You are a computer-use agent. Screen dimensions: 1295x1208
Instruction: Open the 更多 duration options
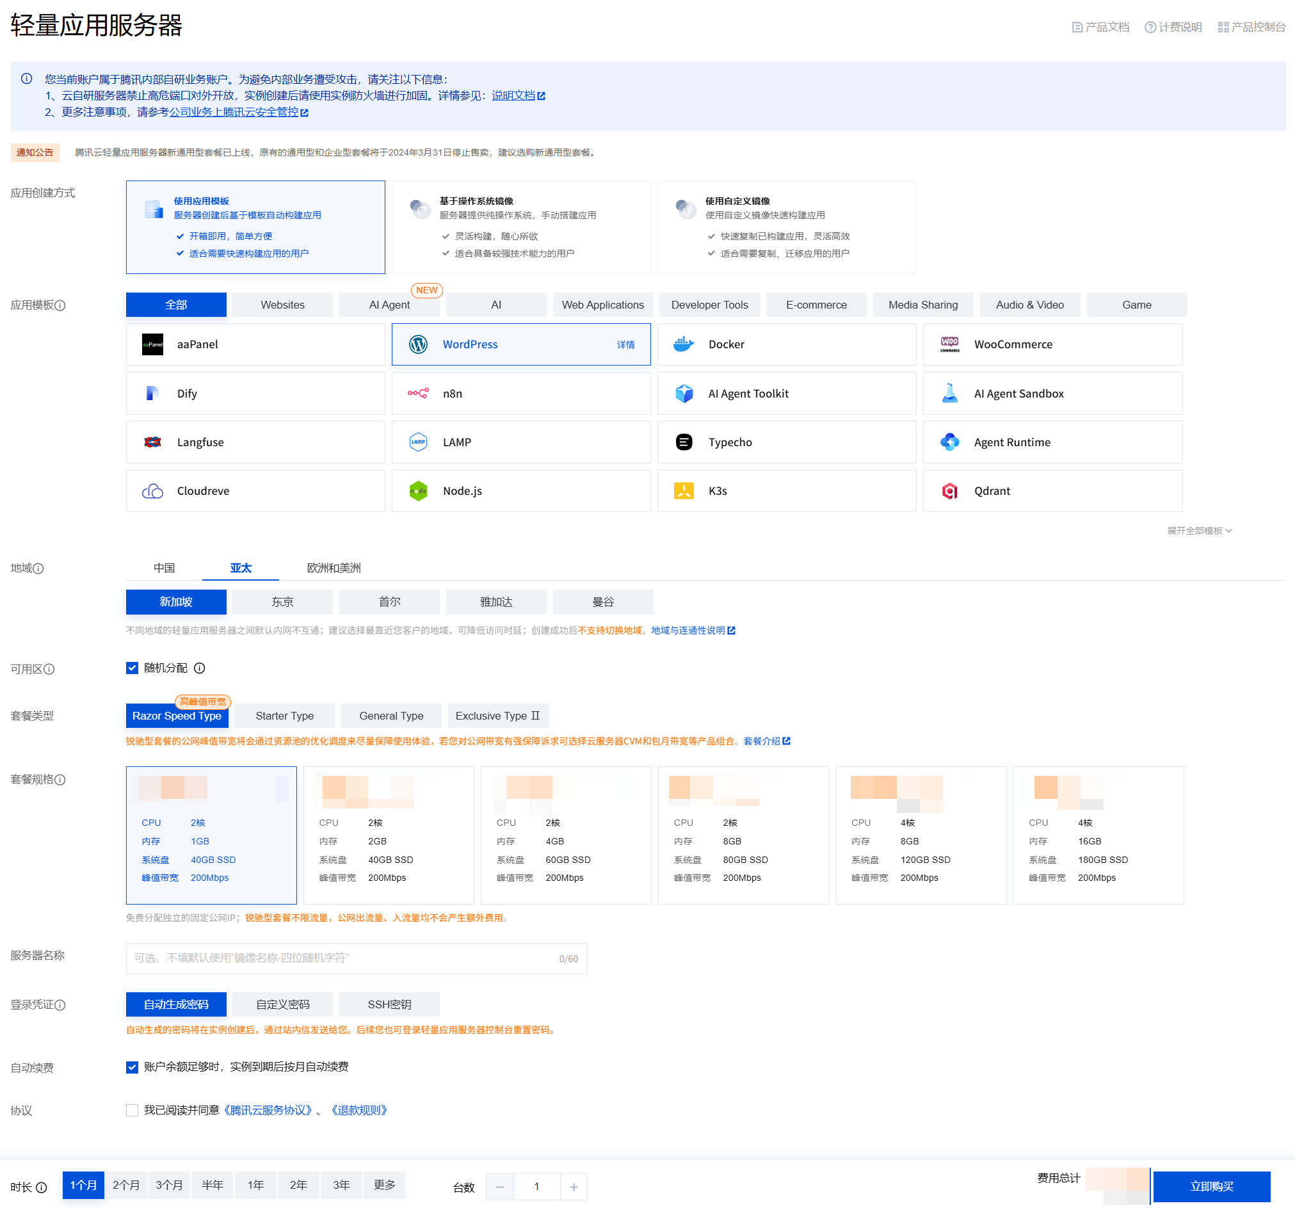coord(384,1184)
